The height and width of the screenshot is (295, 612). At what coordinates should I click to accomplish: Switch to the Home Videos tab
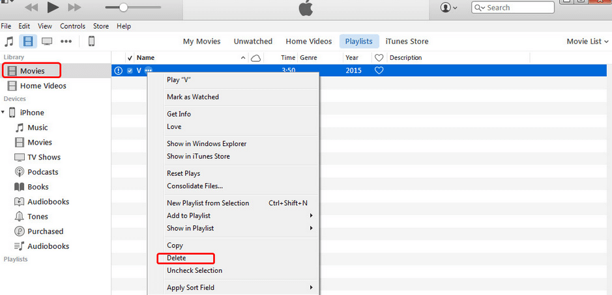(309, 42)
